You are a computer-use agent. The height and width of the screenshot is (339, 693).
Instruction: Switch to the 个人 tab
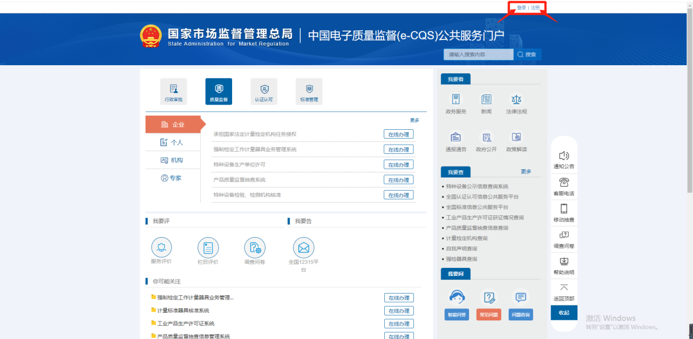(x=173, y=142)
